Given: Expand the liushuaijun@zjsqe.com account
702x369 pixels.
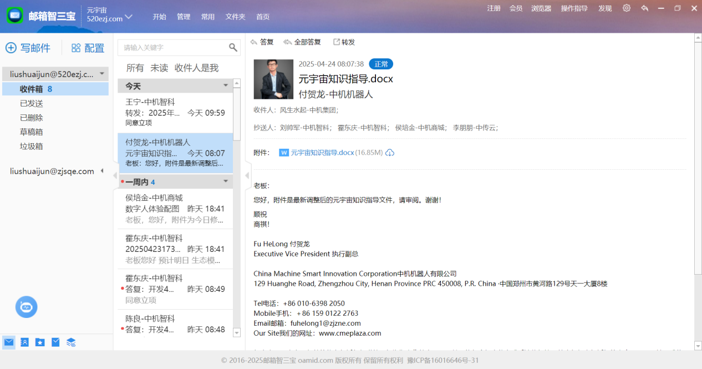Looking at the screenshot, I should pos(102,171).
